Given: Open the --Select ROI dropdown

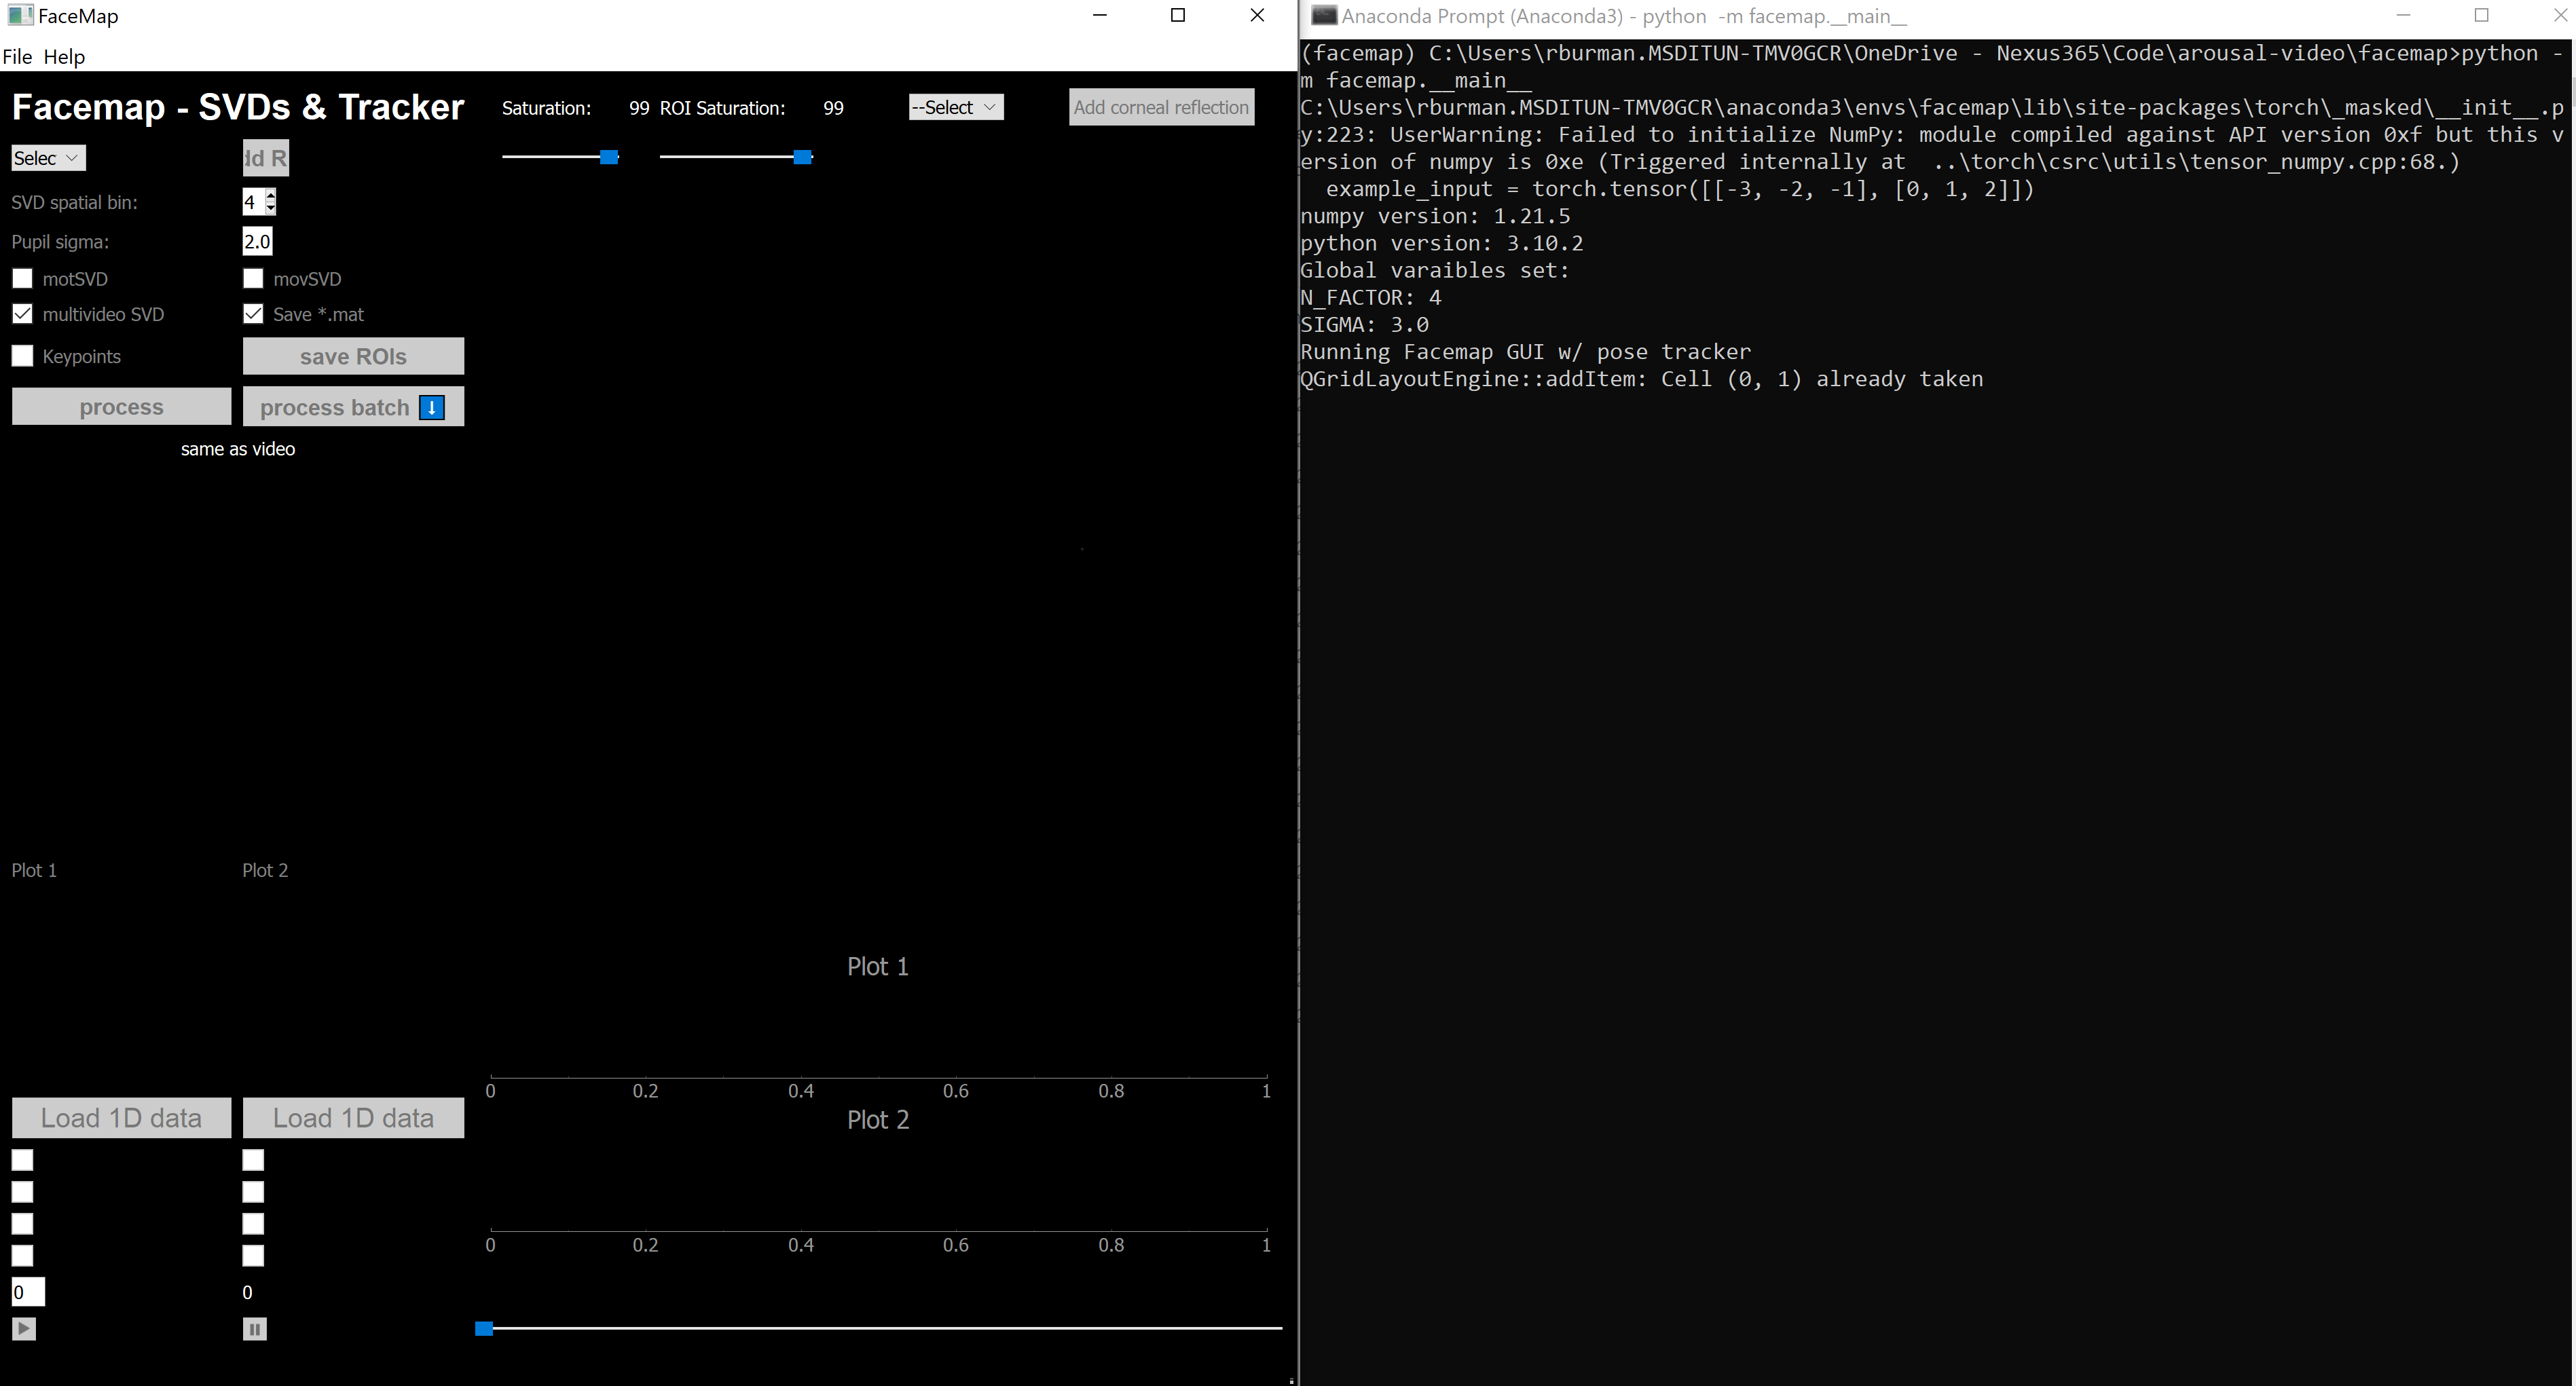Looking at the screenshot, I should tap(954, 107).
